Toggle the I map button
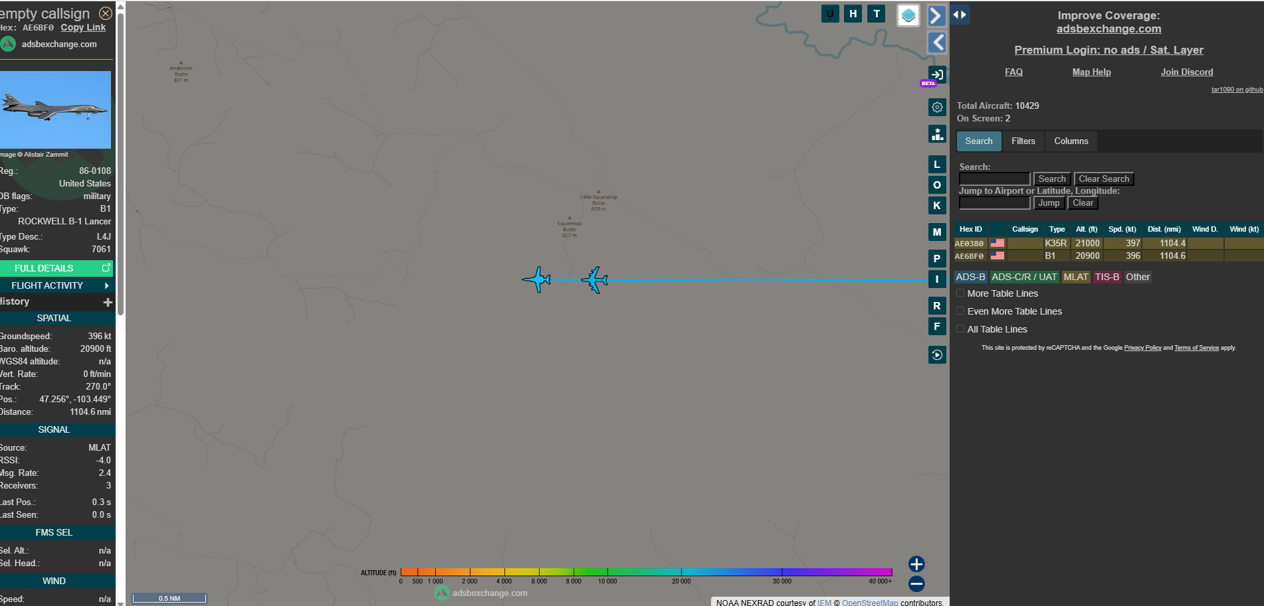 pyautogui.click(x=937, y=279)
